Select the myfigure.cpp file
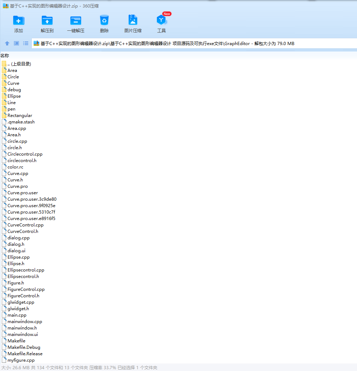The height and width of the screenshot is (371, 357). pyautogui.click(x=18, y=360)
